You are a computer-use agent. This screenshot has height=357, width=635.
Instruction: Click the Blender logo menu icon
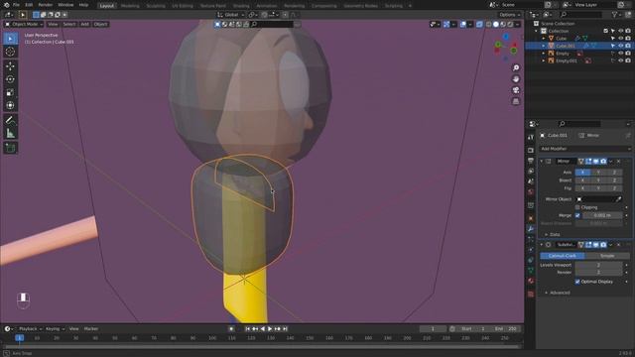click(6, 5)
